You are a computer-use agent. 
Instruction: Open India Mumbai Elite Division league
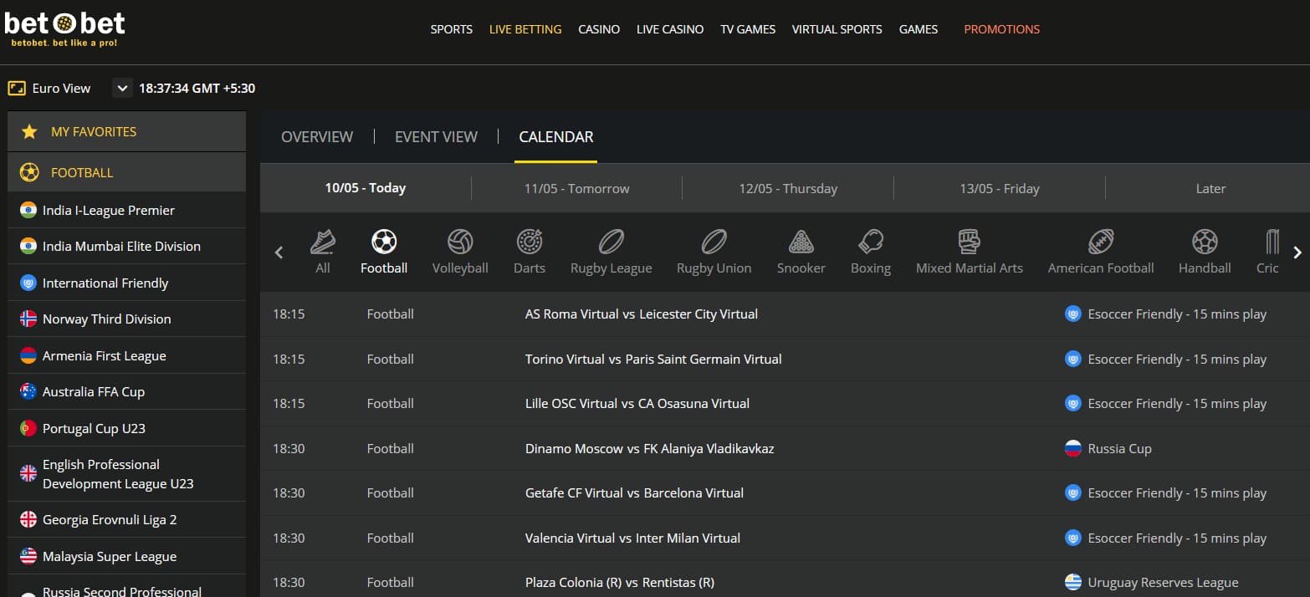[x=126, y=246]
